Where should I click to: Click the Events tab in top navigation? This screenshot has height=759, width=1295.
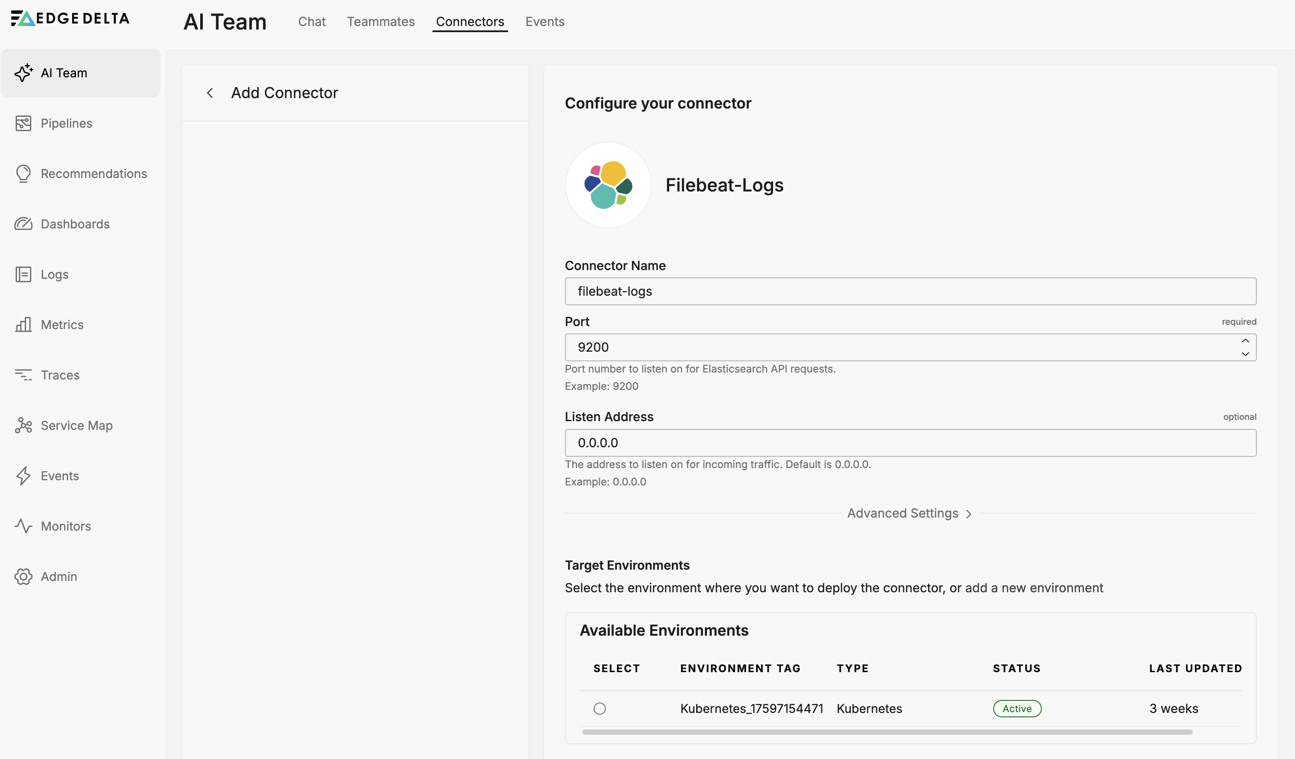tap(544, 22)
